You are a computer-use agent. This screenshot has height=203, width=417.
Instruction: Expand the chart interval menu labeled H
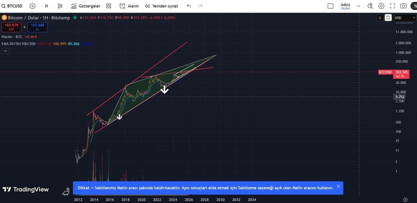click(46, 6)
